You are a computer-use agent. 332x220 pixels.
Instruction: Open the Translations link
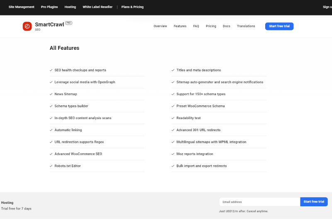[246, 26]
